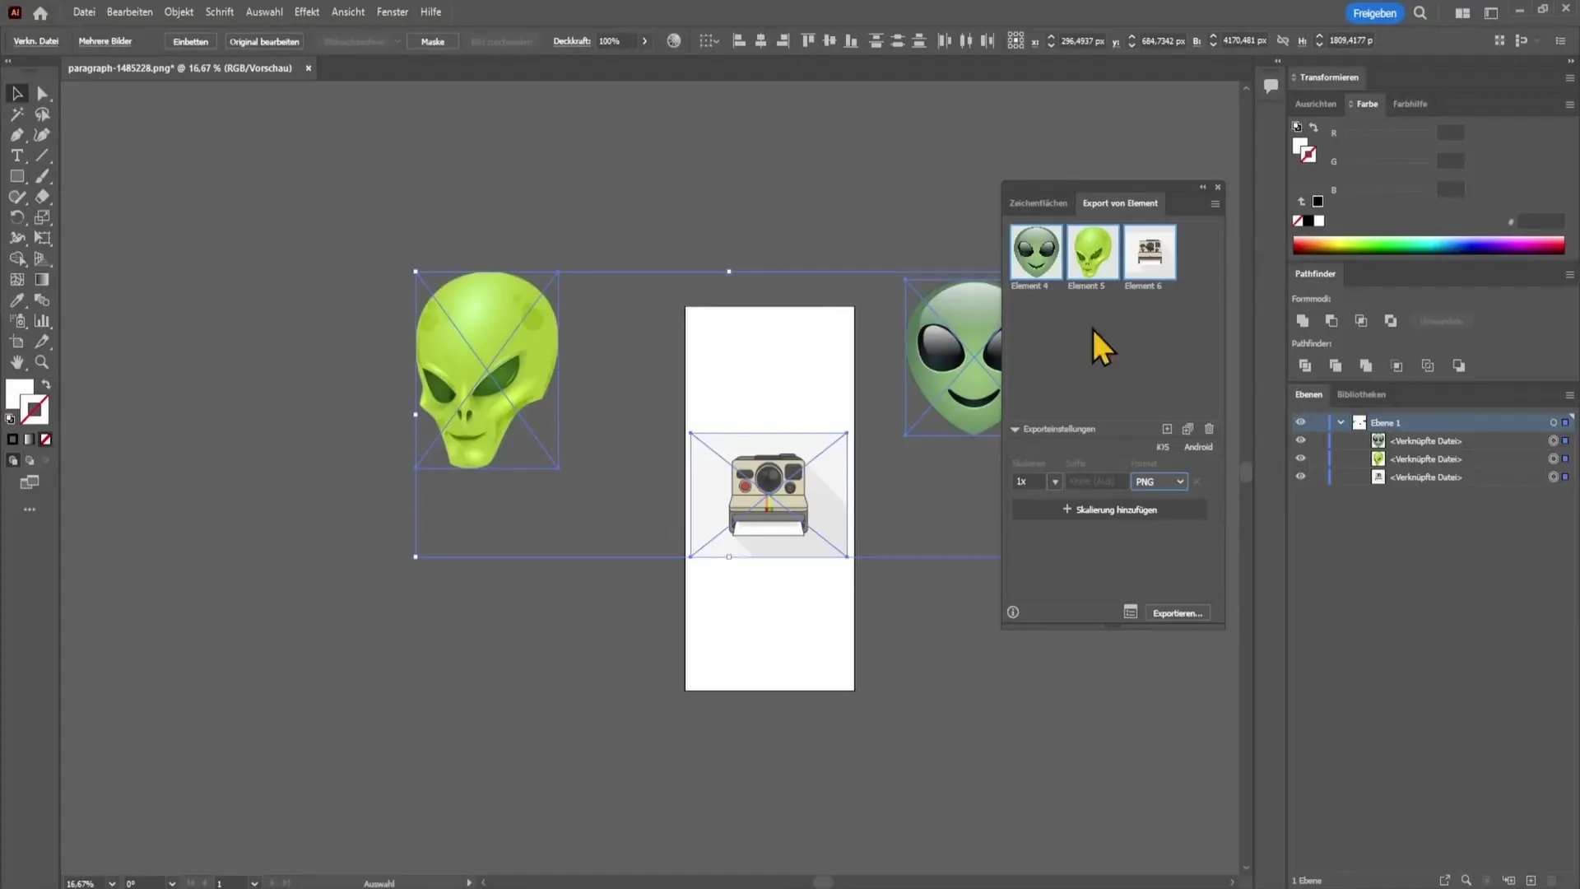Open the artboard number dropdown
The height and width of the screenshot is (889, 1580).
(x=254, y=883)
